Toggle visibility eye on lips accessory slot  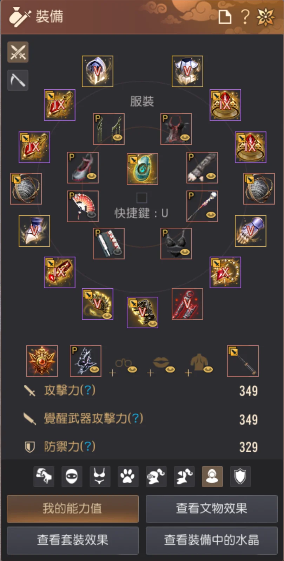(x=170, y=369)
